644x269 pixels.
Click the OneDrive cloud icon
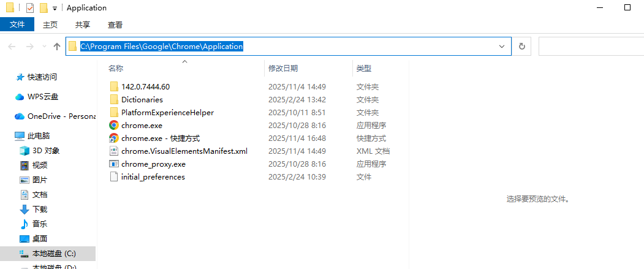tap(20, 116)
